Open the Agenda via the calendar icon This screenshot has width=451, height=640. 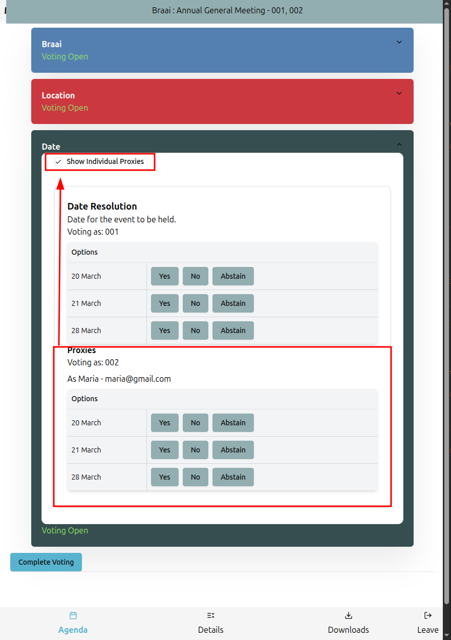click(x=73, y=615)
